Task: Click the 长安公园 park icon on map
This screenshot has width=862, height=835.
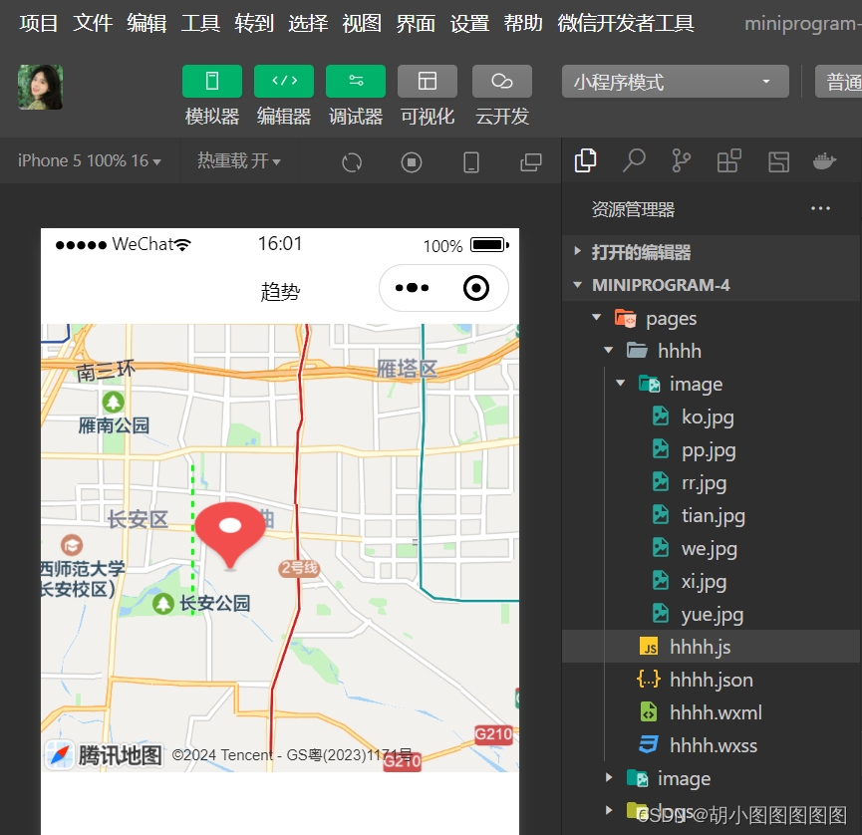Action: (163, 604)
